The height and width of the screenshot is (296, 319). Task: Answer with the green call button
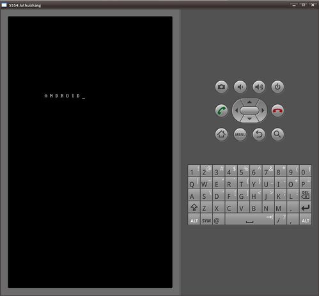pos(221,111)
